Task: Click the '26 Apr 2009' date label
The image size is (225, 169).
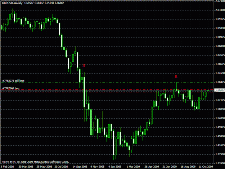Action: click(x=152, y=167)
